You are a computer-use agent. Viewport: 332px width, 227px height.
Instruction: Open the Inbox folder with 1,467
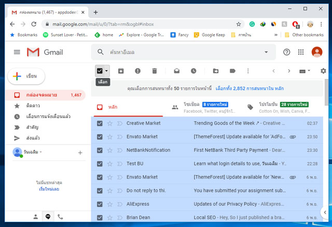tap(46, 95)
